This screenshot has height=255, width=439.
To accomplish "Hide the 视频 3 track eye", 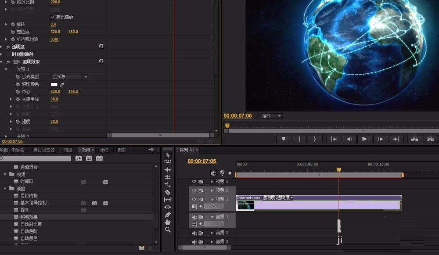I will pyautogui.click(x=194, y=181).
